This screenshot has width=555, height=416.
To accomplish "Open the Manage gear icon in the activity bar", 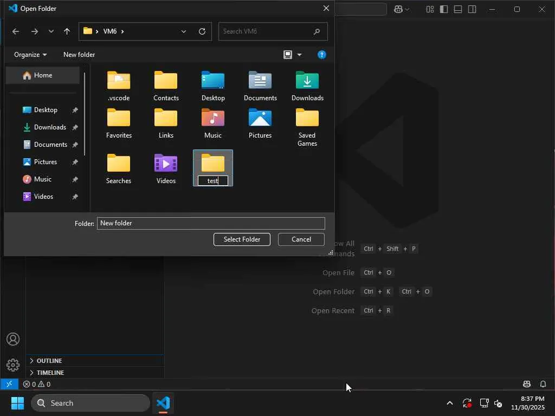I will pos(13,365).
